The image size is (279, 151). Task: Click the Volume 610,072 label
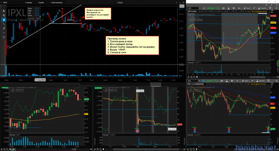(194, 135)
